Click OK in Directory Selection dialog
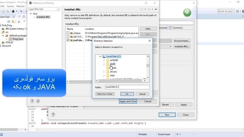 (x=127, y=94)
